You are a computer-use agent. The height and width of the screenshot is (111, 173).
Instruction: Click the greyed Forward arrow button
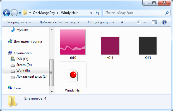[14, 13]
